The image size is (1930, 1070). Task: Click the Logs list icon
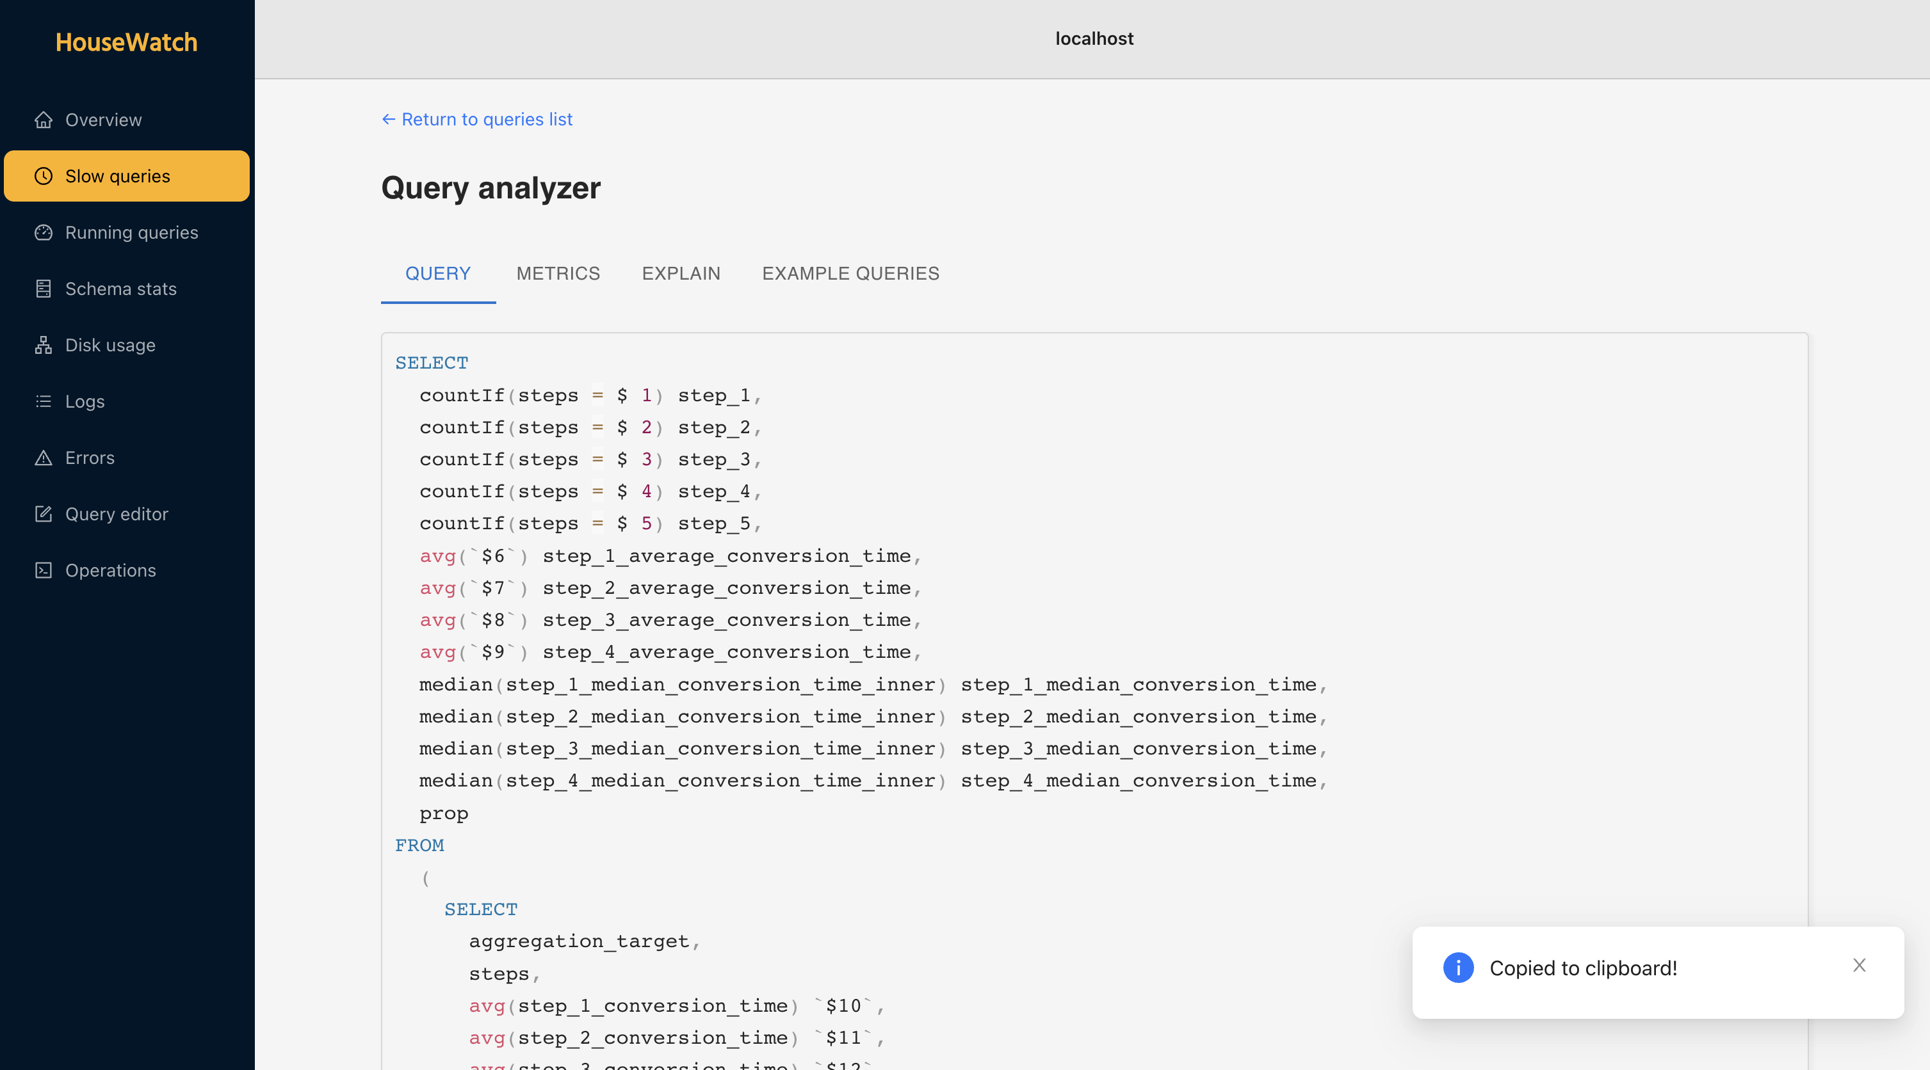point(44,401)
